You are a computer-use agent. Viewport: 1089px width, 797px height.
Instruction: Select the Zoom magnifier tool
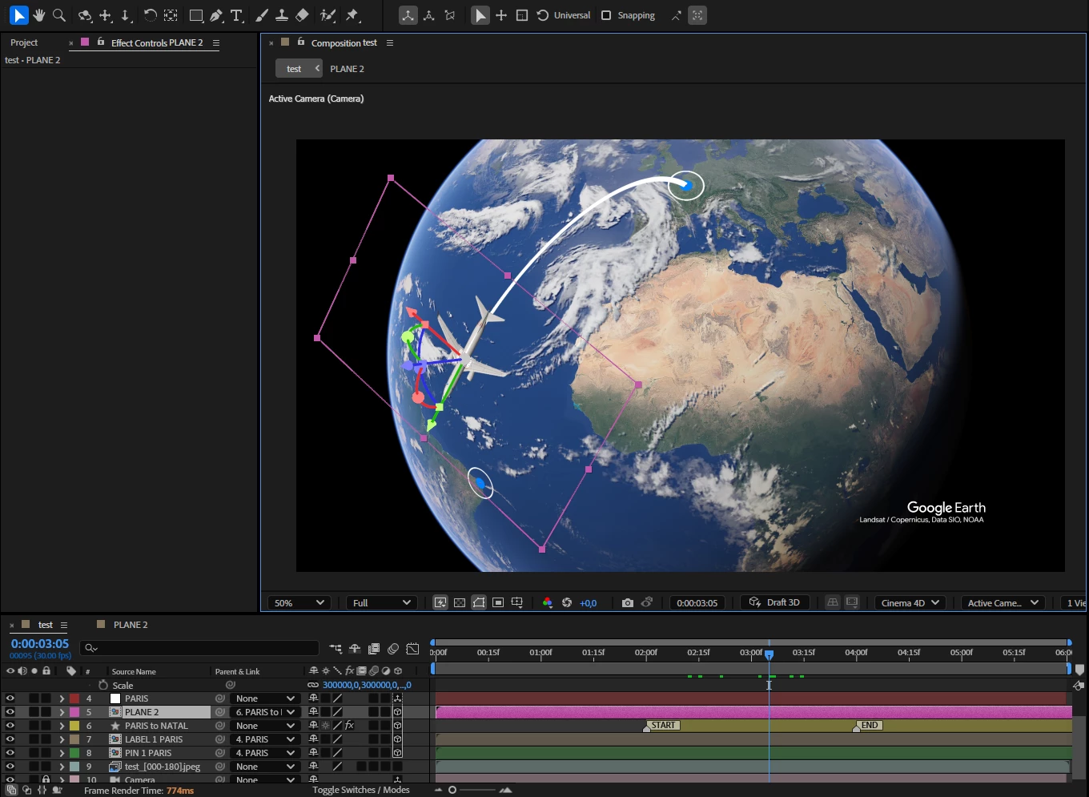click(59, 15)
